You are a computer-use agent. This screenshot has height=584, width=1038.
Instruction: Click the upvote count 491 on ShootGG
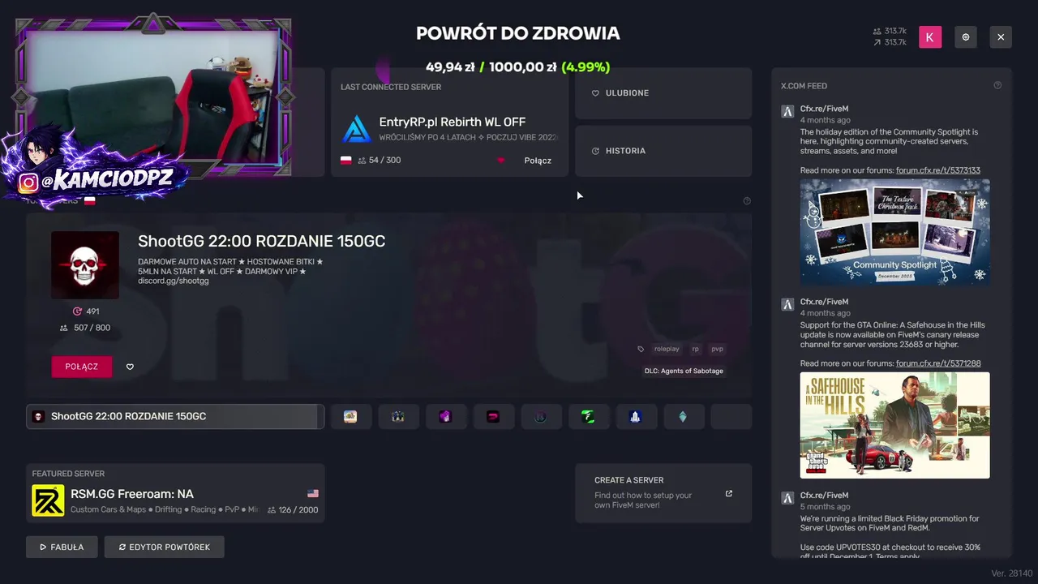pyautogui.click(x=86, y=311)
